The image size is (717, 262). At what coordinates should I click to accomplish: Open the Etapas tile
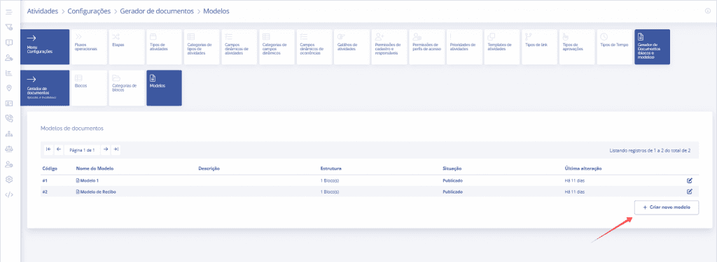127,47
